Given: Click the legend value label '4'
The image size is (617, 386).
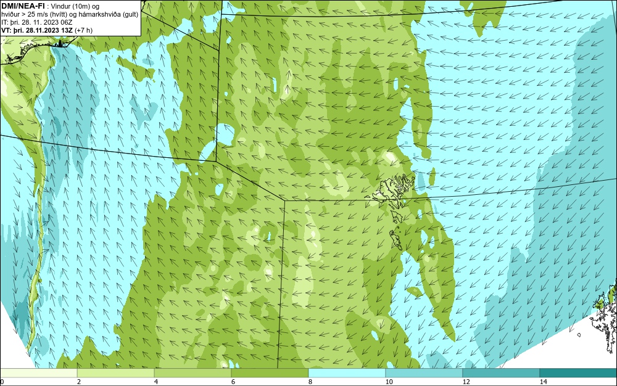Looking at the screenshot, I should [x=156, y=382].
